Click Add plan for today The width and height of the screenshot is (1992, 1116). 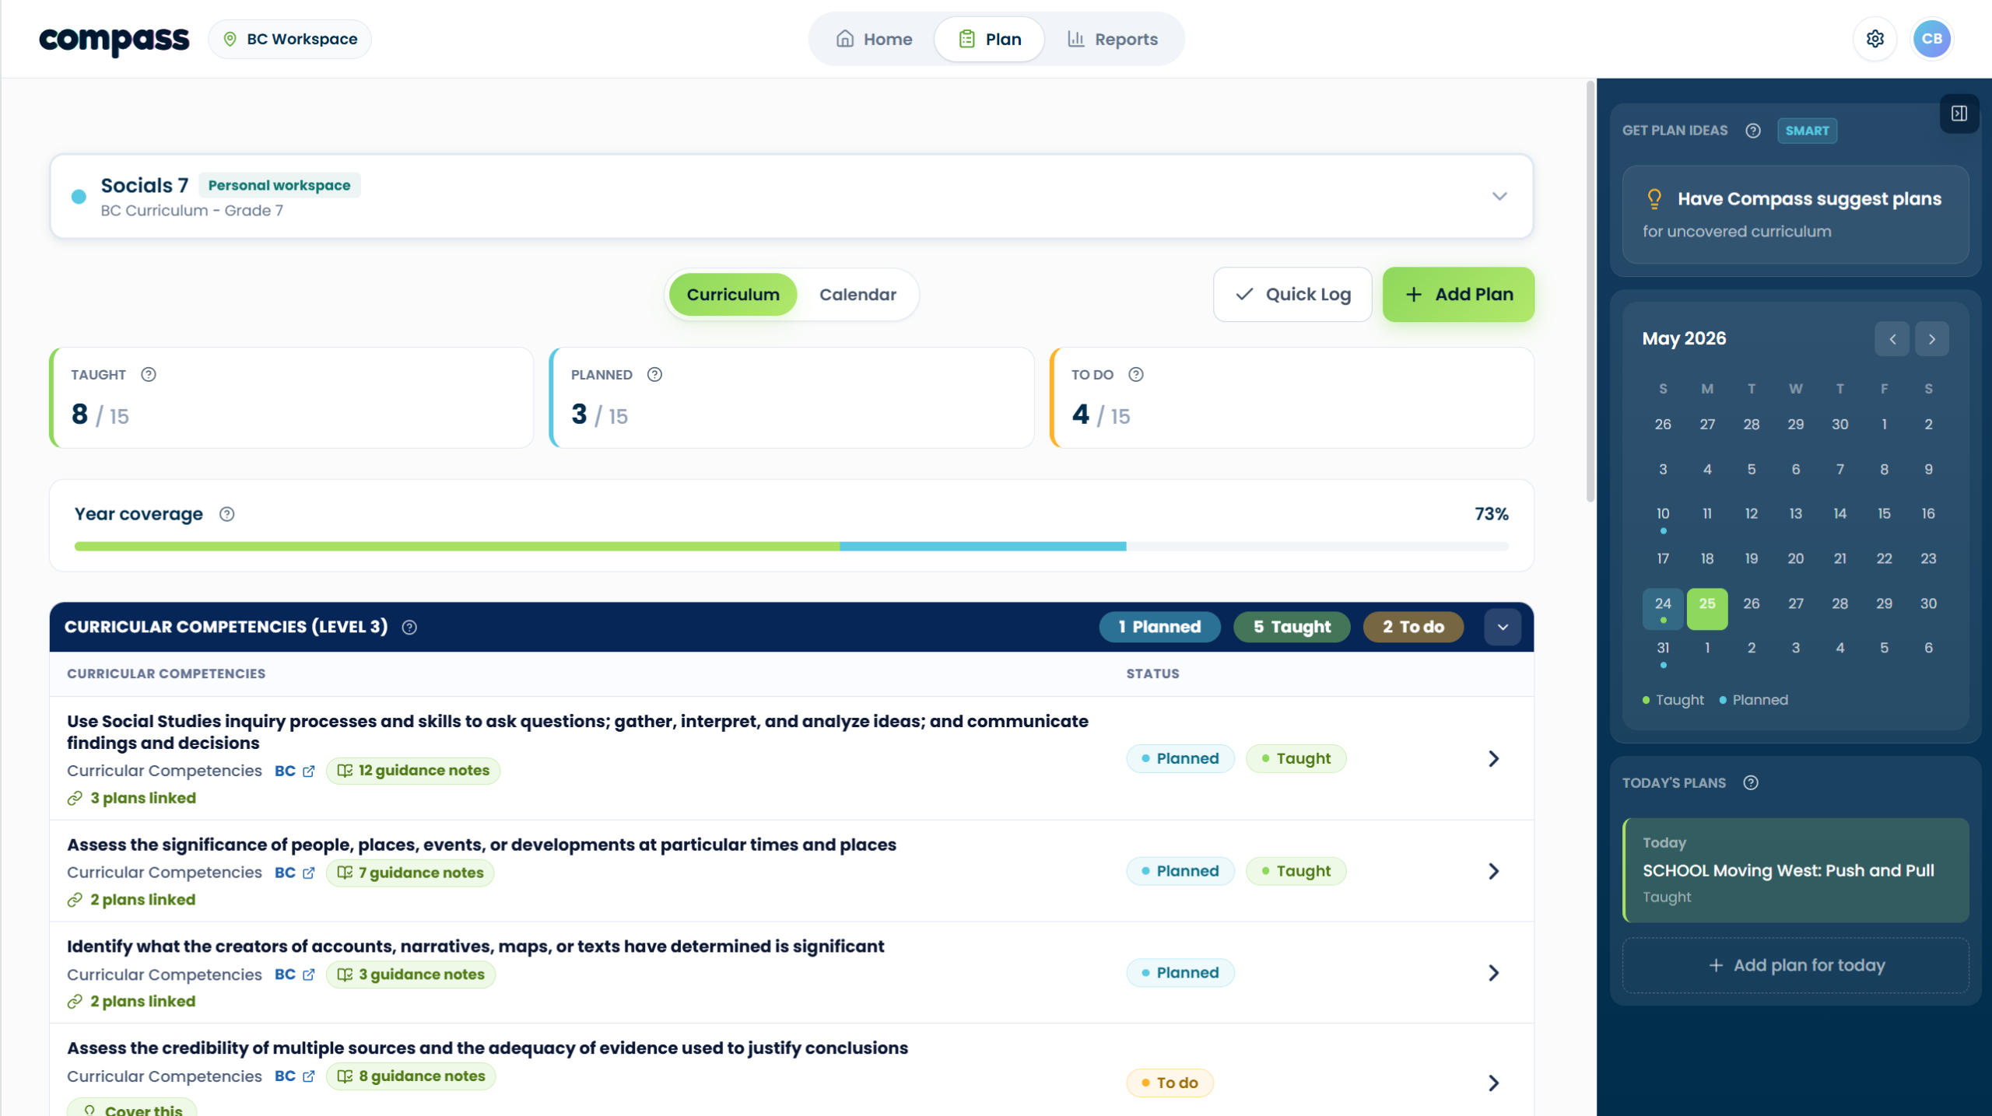point(1796,966)
